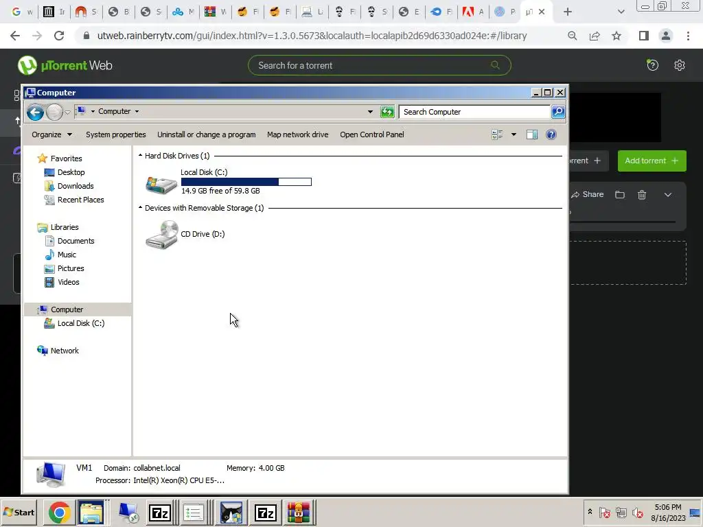Click the Explorer forward arrow button
703x527 pixels.
(54, 112)
